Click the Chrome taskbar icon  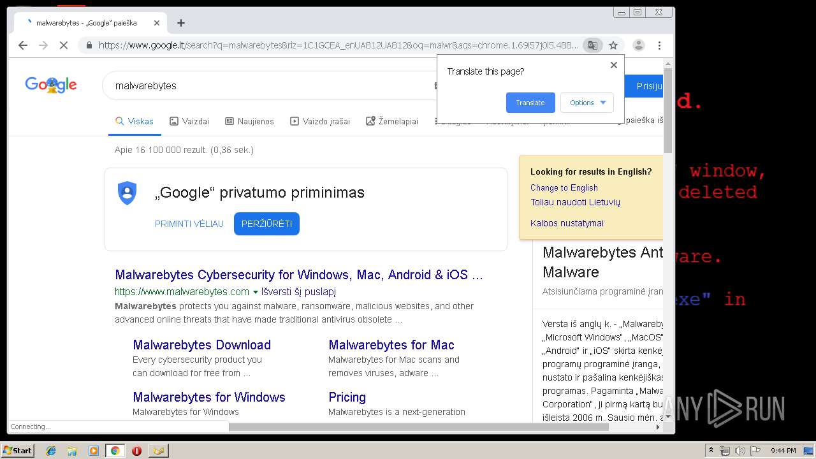tap(115, 451)
